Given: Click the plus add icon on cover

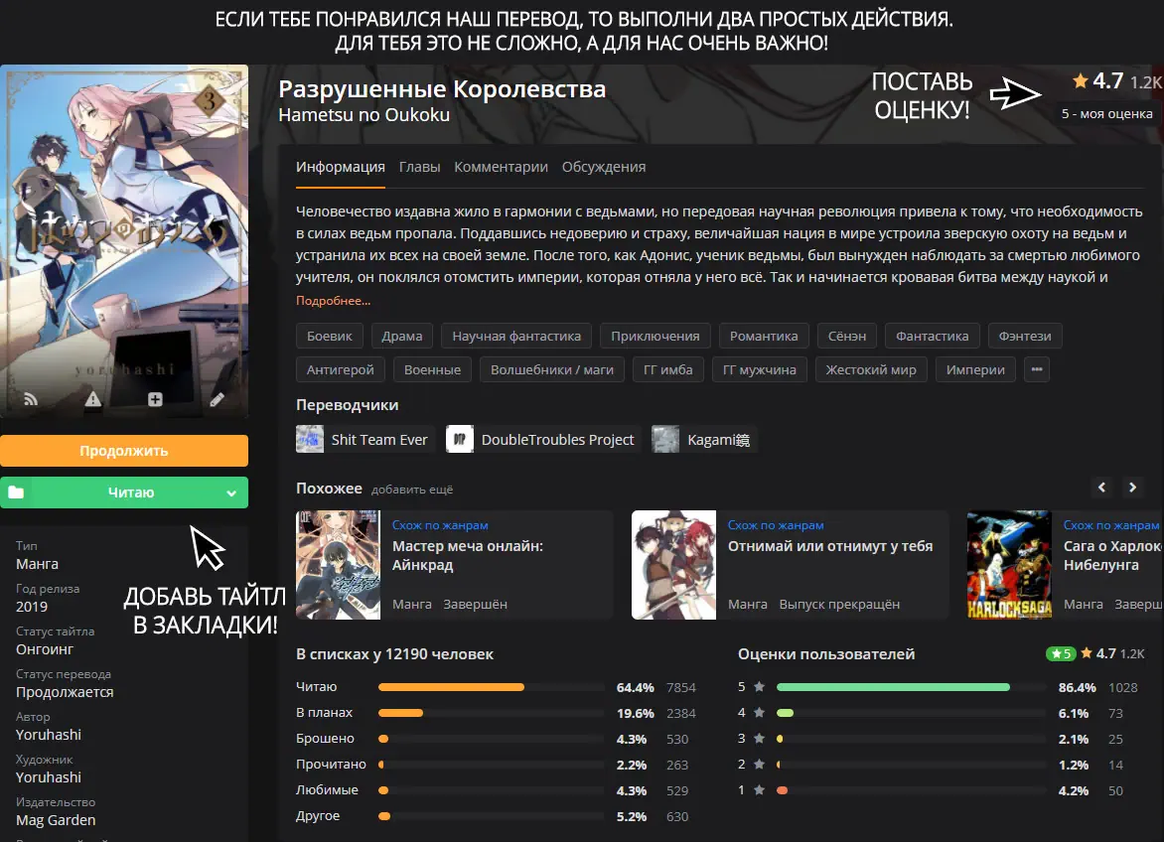Looking at the screenshot, I should [155, 399].
